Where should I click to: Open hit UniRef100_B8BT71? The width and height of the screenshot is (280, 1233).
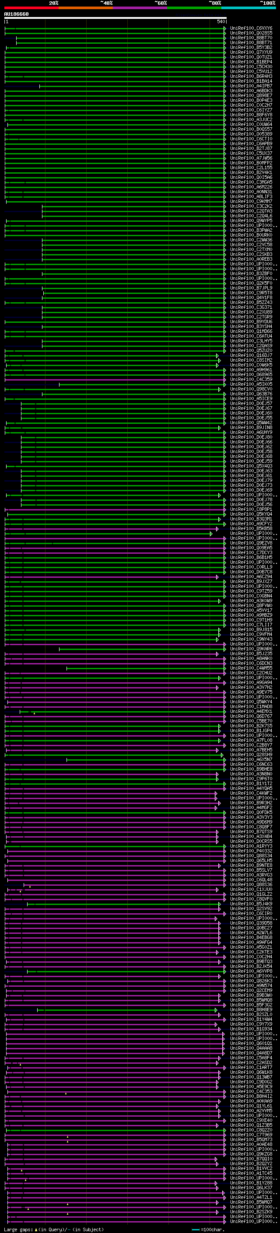pyautogui.click(x=251, y=42)
